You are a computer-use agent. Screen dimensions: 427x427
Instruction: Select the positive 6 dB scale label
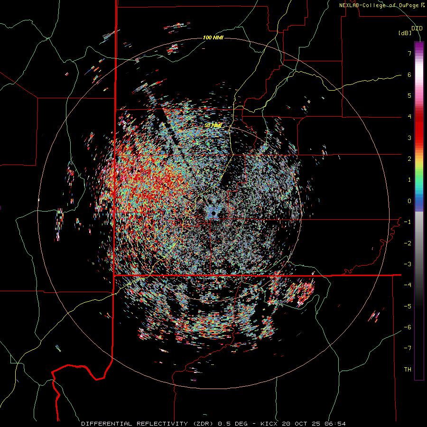409,74
